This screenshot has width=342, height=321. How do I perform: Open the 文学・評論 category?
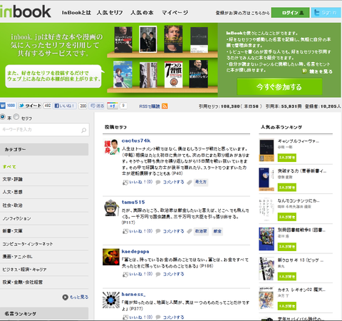tap(13, 179)
